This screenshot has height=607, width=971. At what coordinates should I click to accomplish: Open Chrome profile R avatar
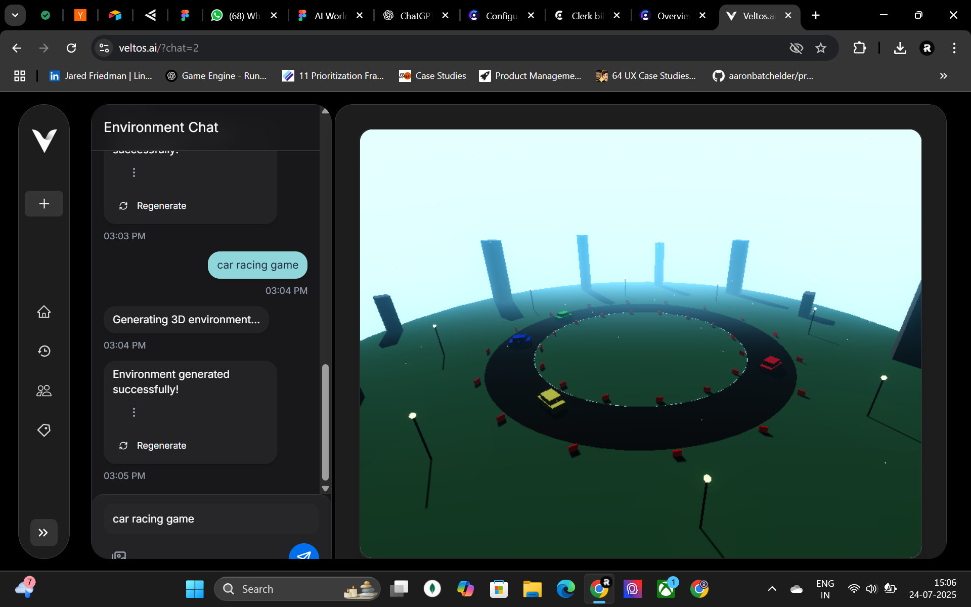927,48
